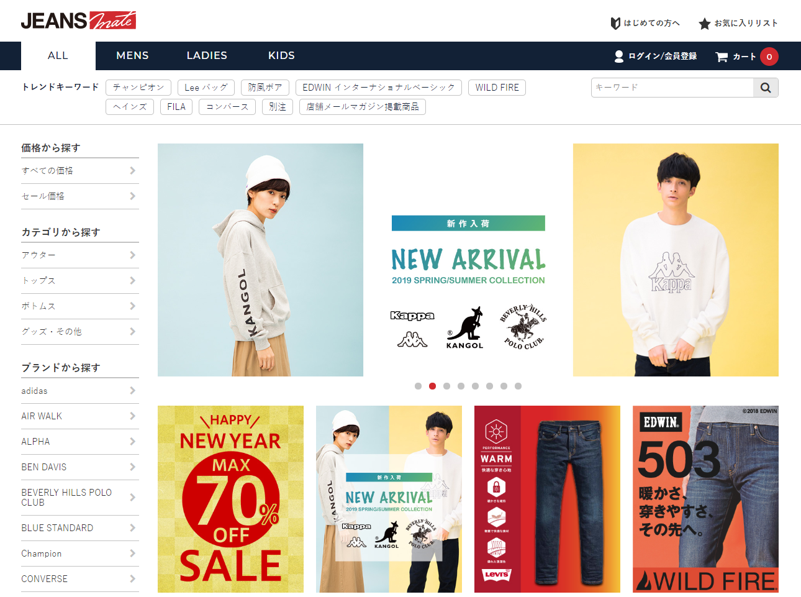Image resolution: width=801 pixels, height=597 pixels.
Task: Go to first carousel slide dot
Action: pos(418,386)
